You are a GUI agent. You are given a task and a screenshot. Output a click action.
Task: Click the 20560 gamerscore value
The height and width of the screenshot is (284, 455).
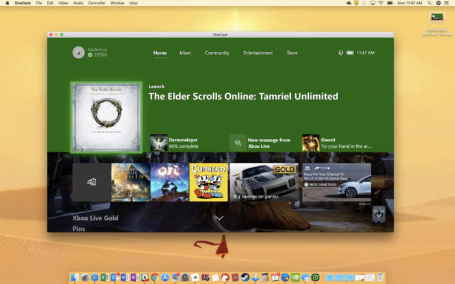tap(100, 55)
